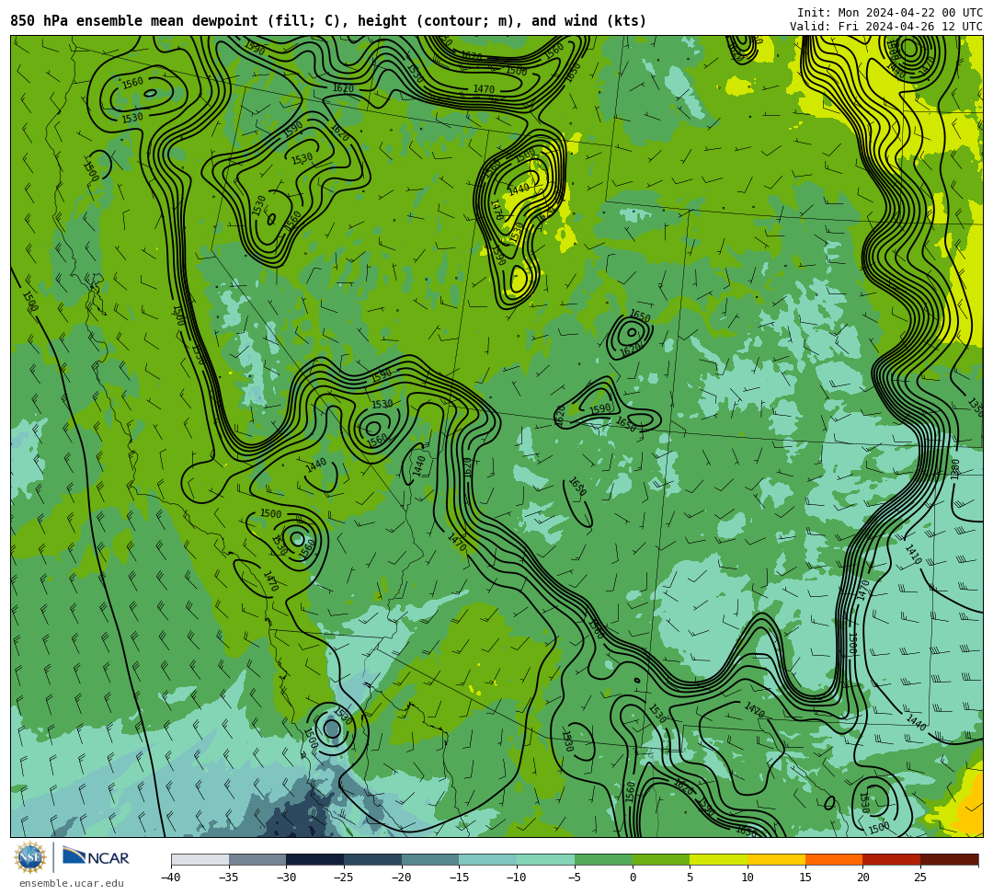Click the 5 colorbar tick label
Viewport: 993px width, 895px height.
click(691, 878)
